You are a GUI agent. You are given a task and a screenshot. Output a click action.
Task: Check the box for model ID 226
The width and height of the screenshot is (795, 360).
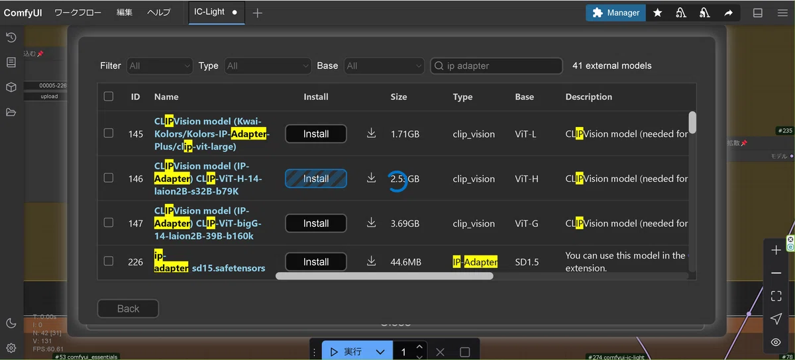coord(109,261)
